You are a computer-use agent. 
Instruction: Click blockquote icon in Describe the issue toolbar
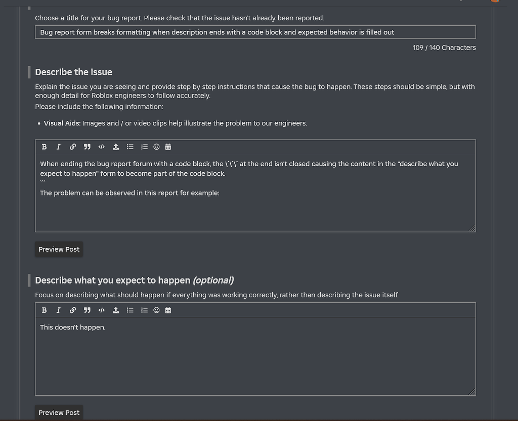pos(87,147)
